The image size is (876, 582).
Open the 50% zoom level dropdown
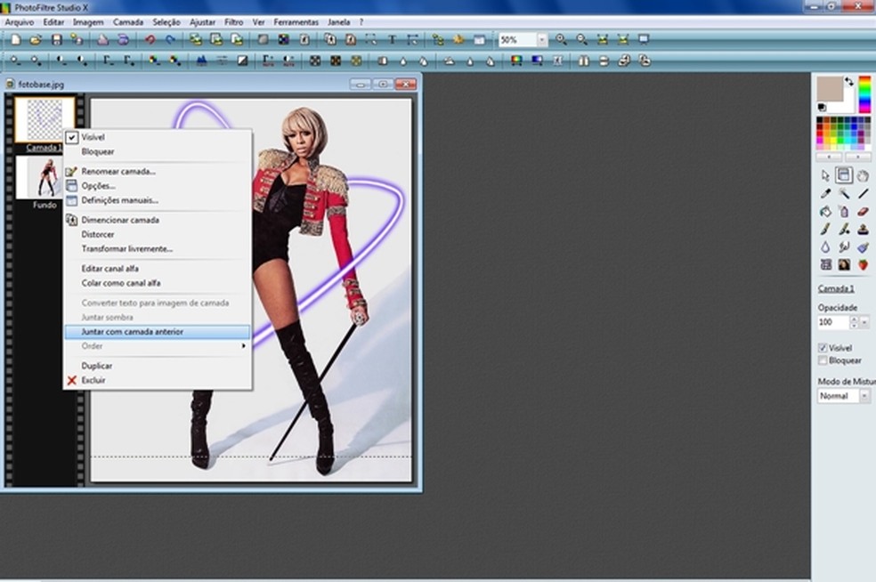[x=541, y=40]
